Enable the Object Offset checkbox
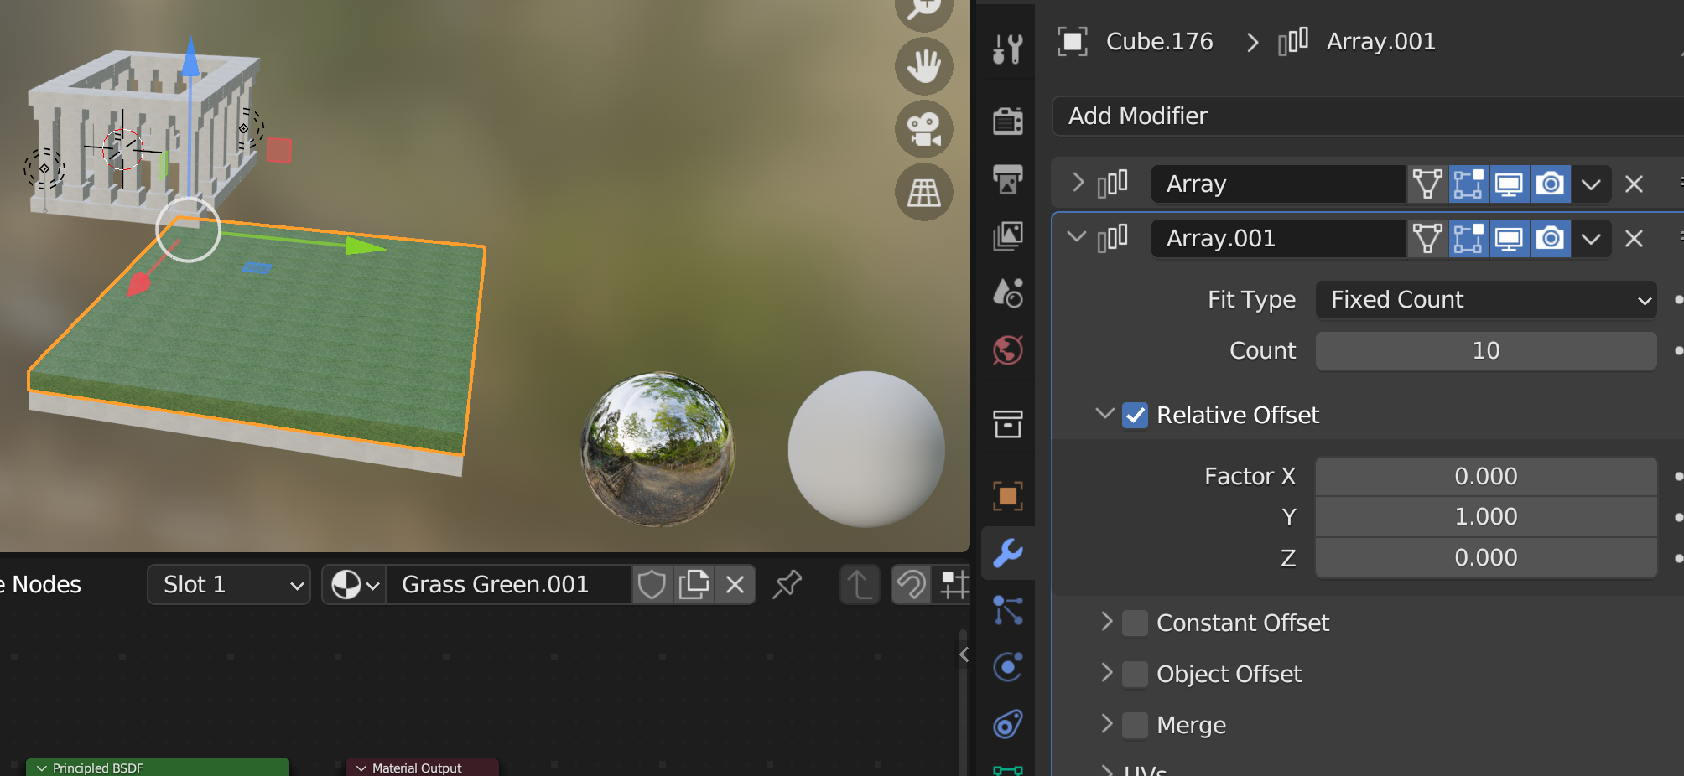 (1136, 674)
